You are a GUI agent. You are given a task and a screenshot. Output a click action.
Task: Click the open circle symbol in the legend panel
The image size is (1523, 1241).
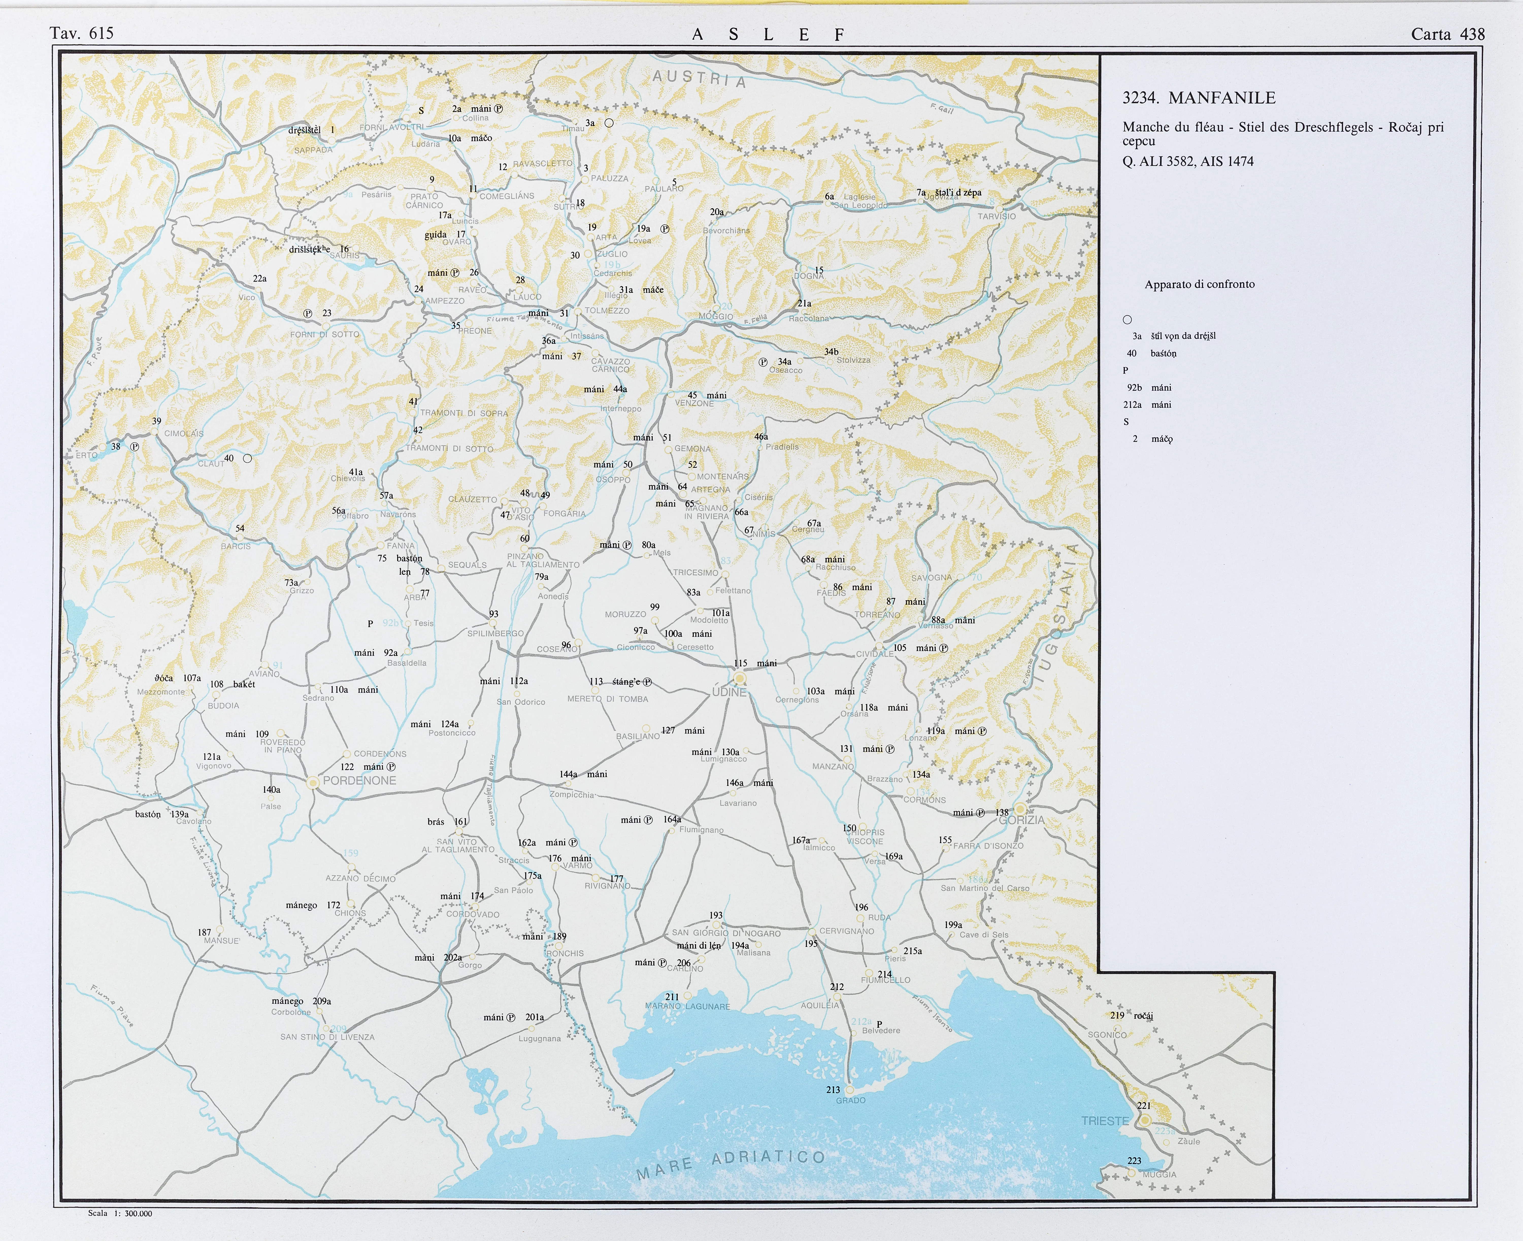pyautogui.click(x=1127, y=320)
